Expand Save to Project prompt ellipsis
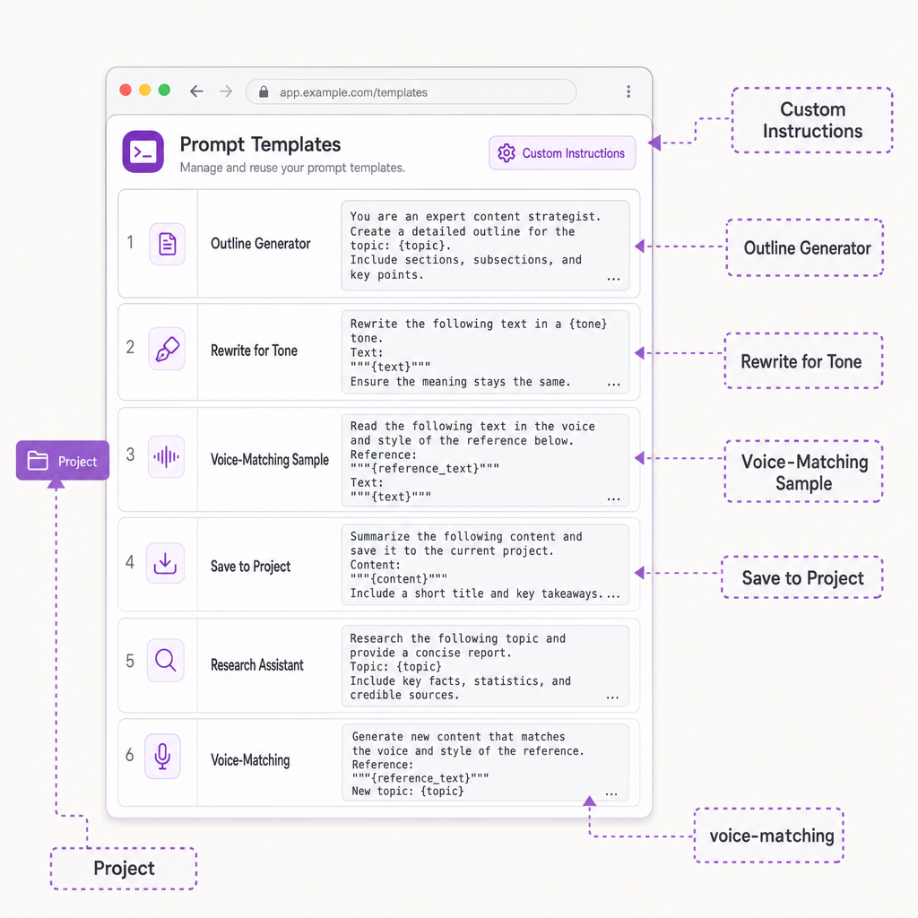918x918 pixels. click(613, 595)
